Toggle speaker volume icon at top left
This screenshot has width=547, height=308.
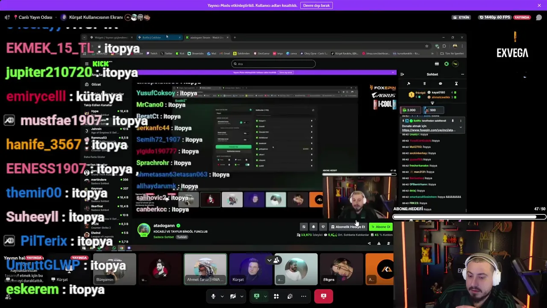point(7,18)
